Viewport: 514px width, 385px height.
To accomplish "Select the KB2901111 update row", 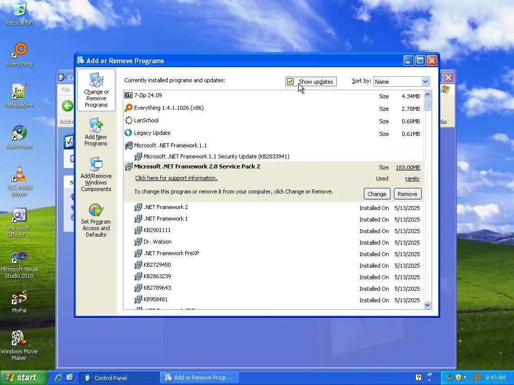I will [273, 231].
